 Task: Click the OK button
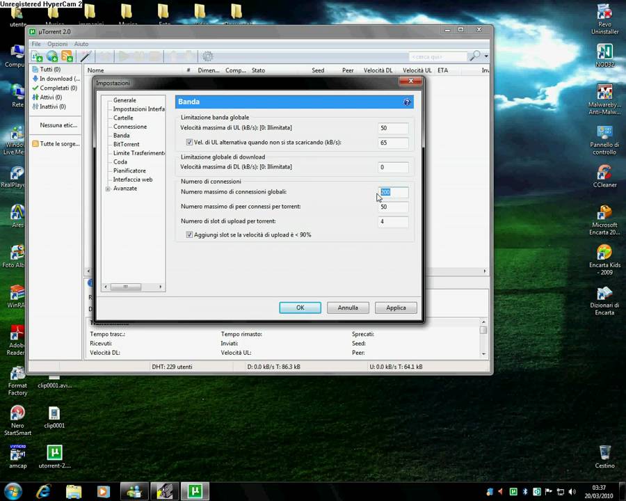(300, 308)
